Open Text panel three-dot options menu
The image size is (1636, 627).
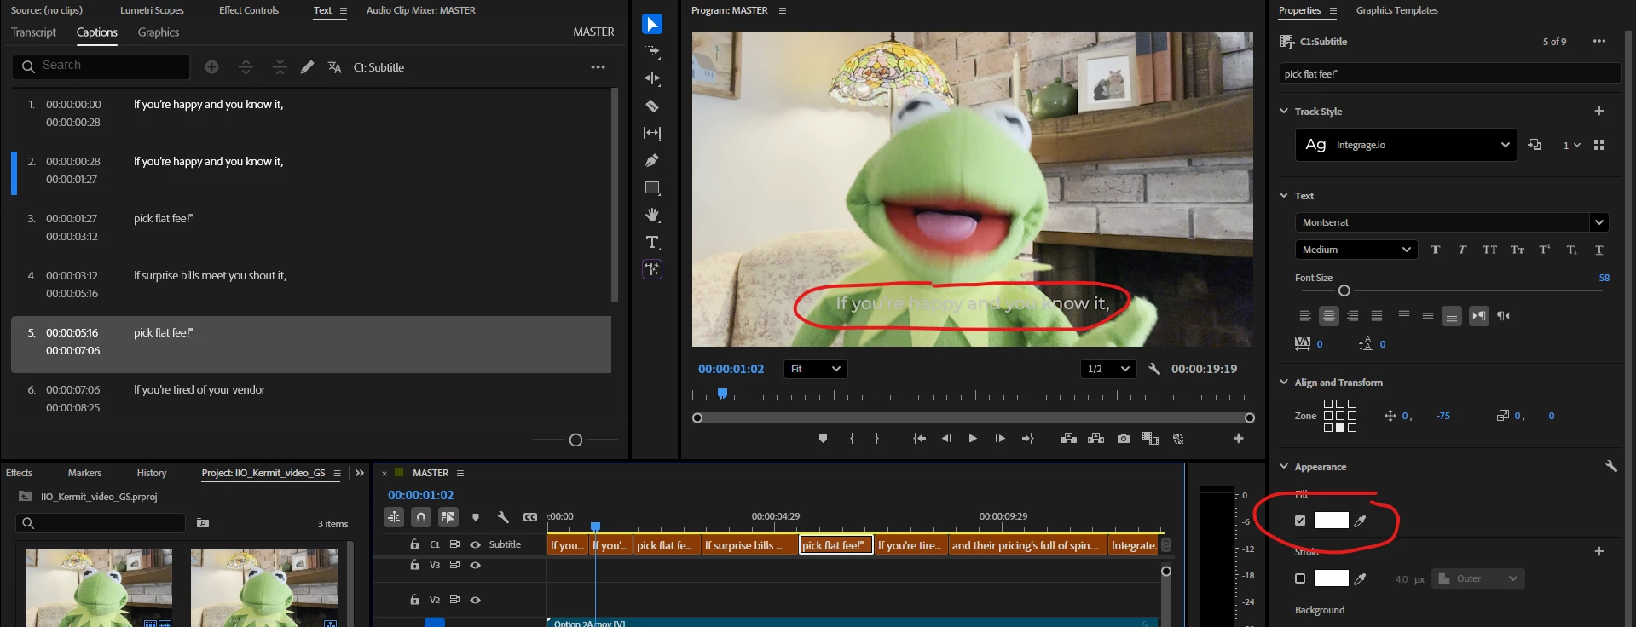coord(598,67)
